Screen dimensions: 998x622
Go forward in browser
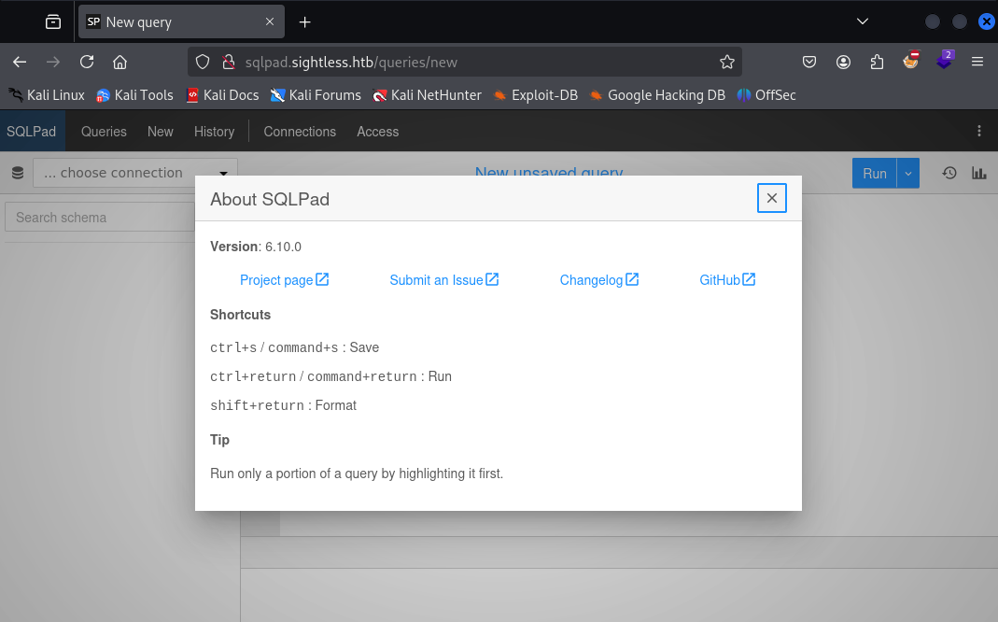(x=53, y=62)
